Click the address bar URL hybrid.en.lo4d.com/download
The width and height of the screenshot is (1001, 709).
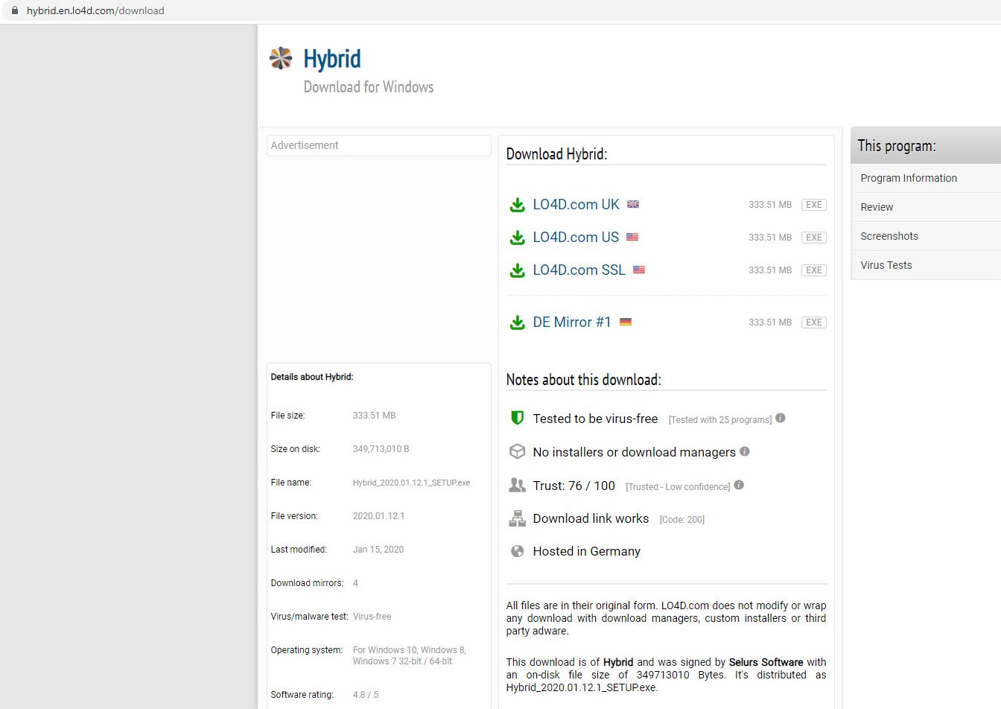(95, 10)
